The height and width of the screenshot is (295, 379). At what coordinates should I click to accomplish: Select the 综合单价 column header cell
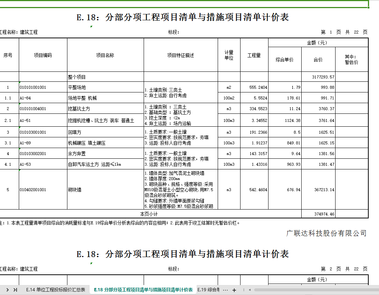tap(285, 59)
